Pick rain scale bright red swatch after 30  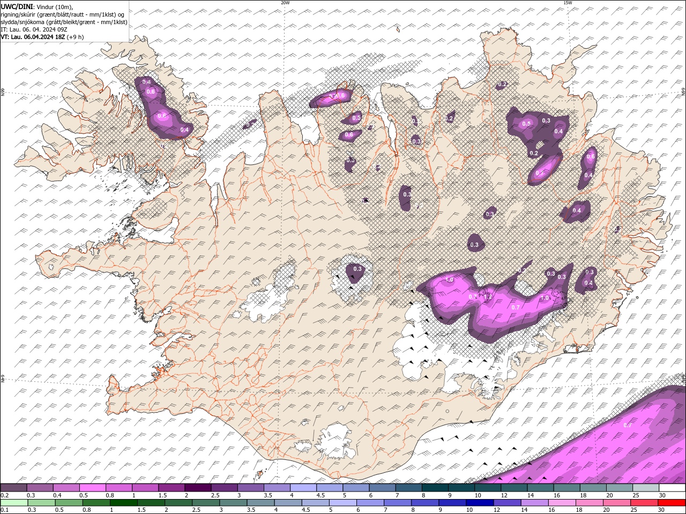pos(672,503)
